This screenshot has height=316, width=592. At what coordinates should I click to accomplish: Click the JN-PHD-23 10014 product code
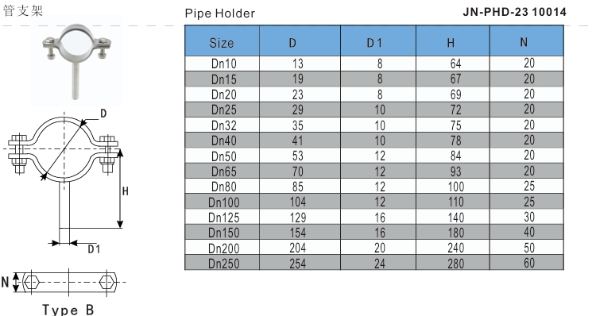coord(515,12)
